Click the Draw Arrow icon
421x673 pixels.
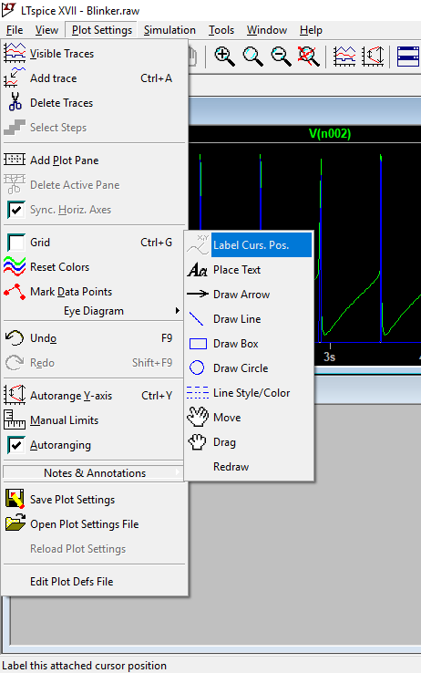[x=197, y=294]
